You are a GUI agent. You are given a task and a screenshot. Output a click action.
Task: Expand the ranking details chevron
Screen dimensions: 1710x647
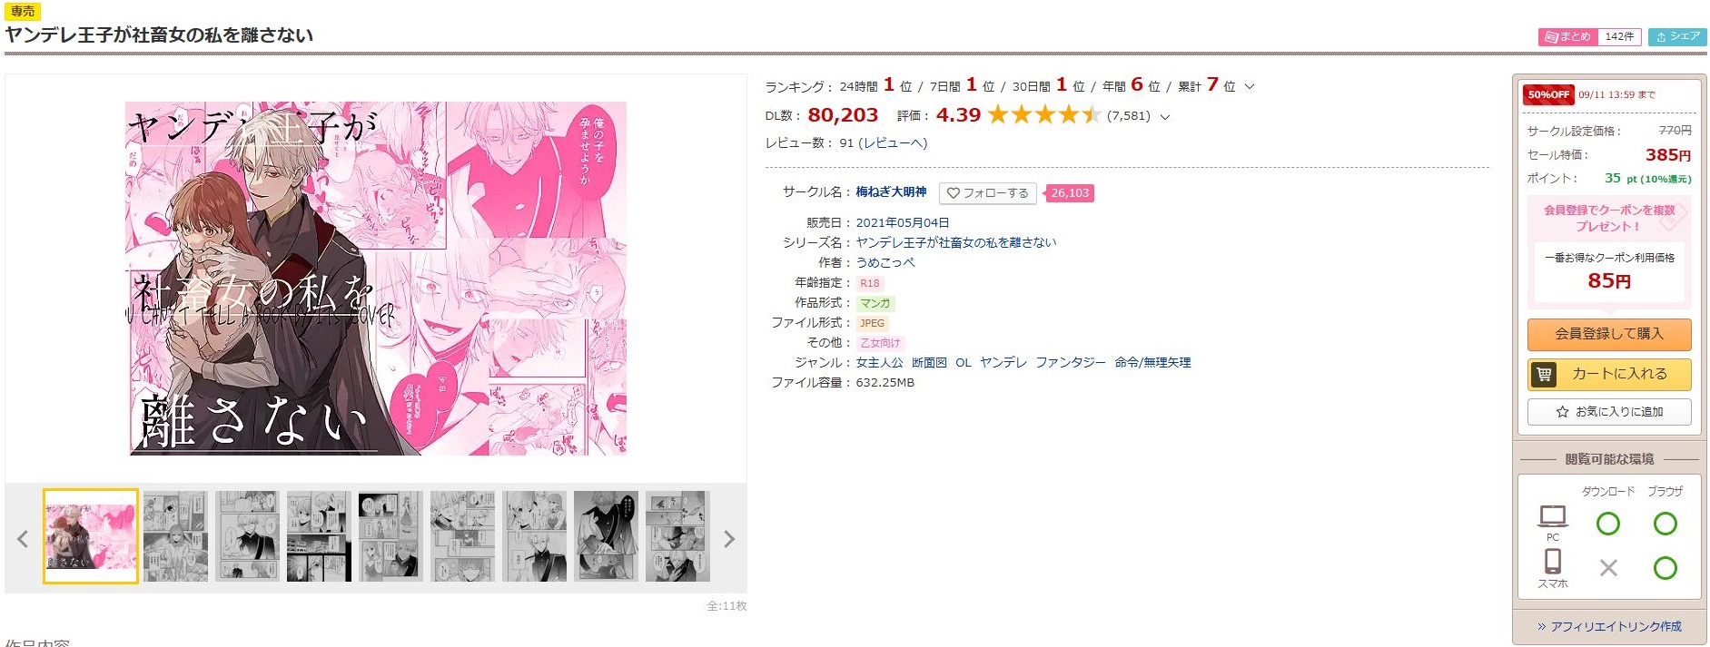(1250, 87)
